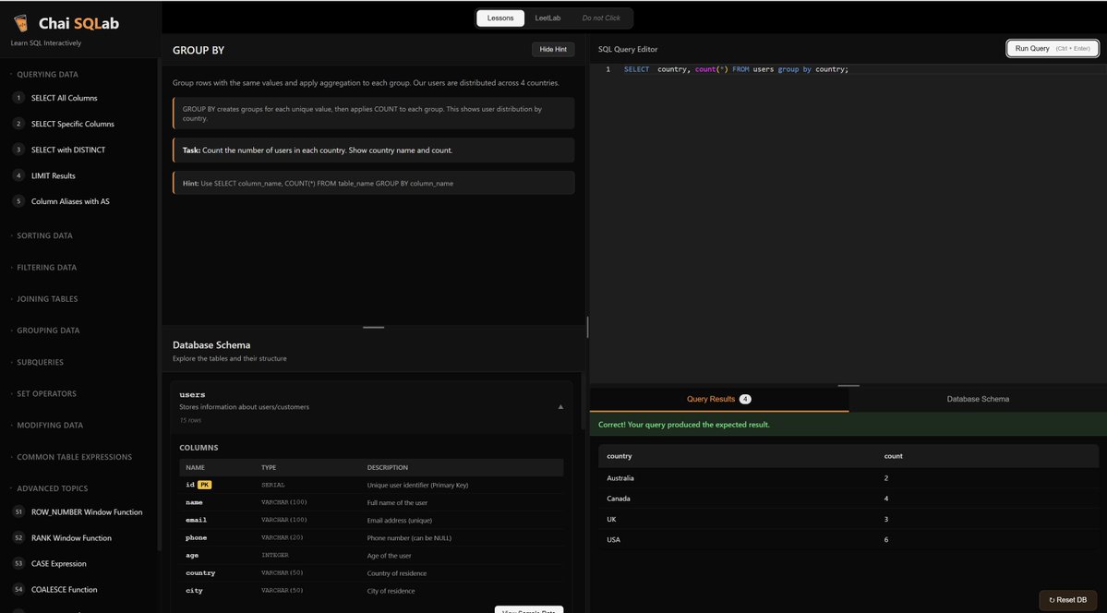Screen dimensions: 1107x613
Task: Collapse the users table with triangle arrow
Action: tap(561, 407)
